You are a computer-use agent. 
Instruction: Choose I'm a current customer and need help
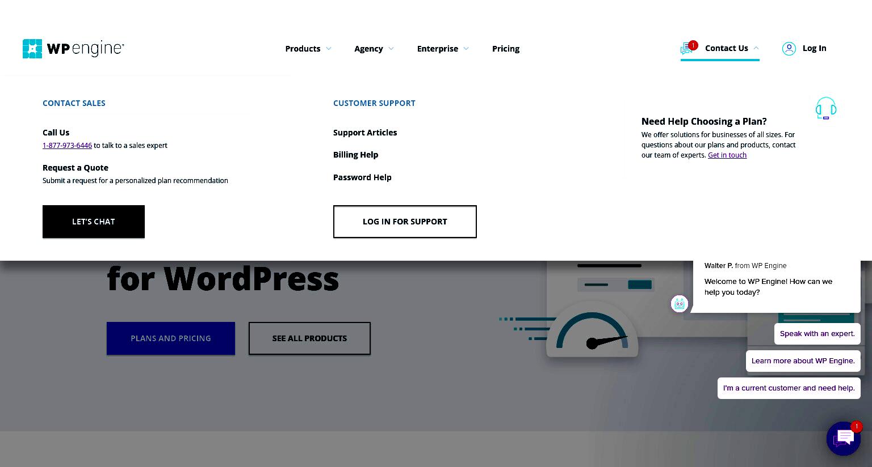click(789, 388)
